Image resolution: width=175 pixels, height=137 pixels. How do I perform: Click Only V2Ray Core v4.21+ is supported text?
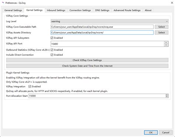[x=27, y=82]
